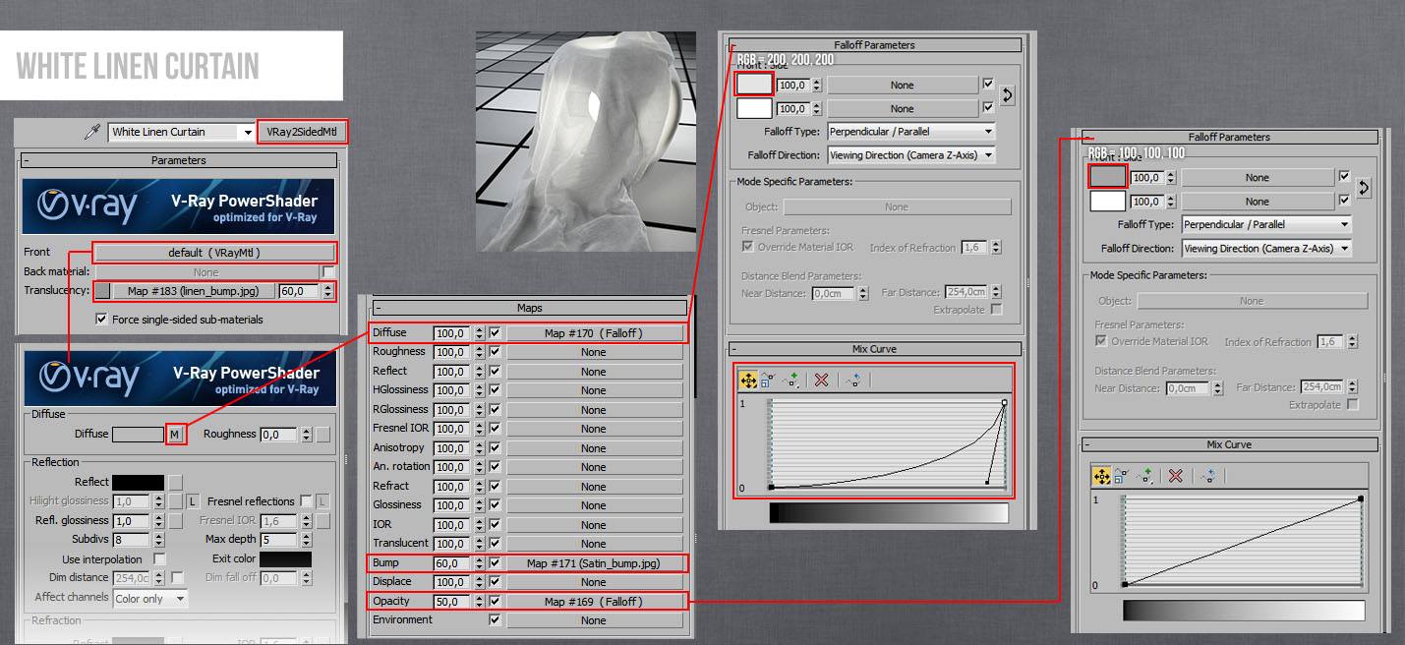Click first None map slot in middle Falloff panel

tap(903, 85)
